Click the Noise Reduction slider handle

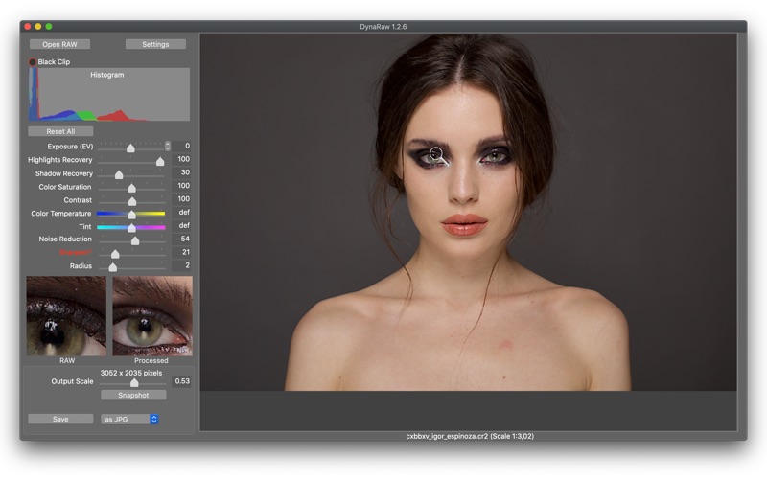(x=135, y=240)
